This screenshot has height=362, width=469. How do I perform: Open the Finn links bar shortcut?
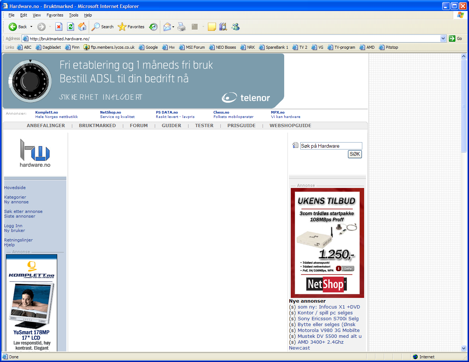[x=72, y=47]
